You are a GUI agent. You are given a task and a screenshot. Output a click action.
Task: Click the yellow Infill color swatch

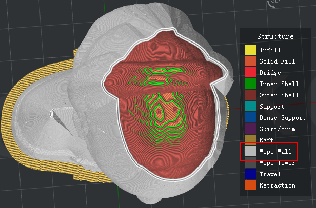click(x=250, y=50)
